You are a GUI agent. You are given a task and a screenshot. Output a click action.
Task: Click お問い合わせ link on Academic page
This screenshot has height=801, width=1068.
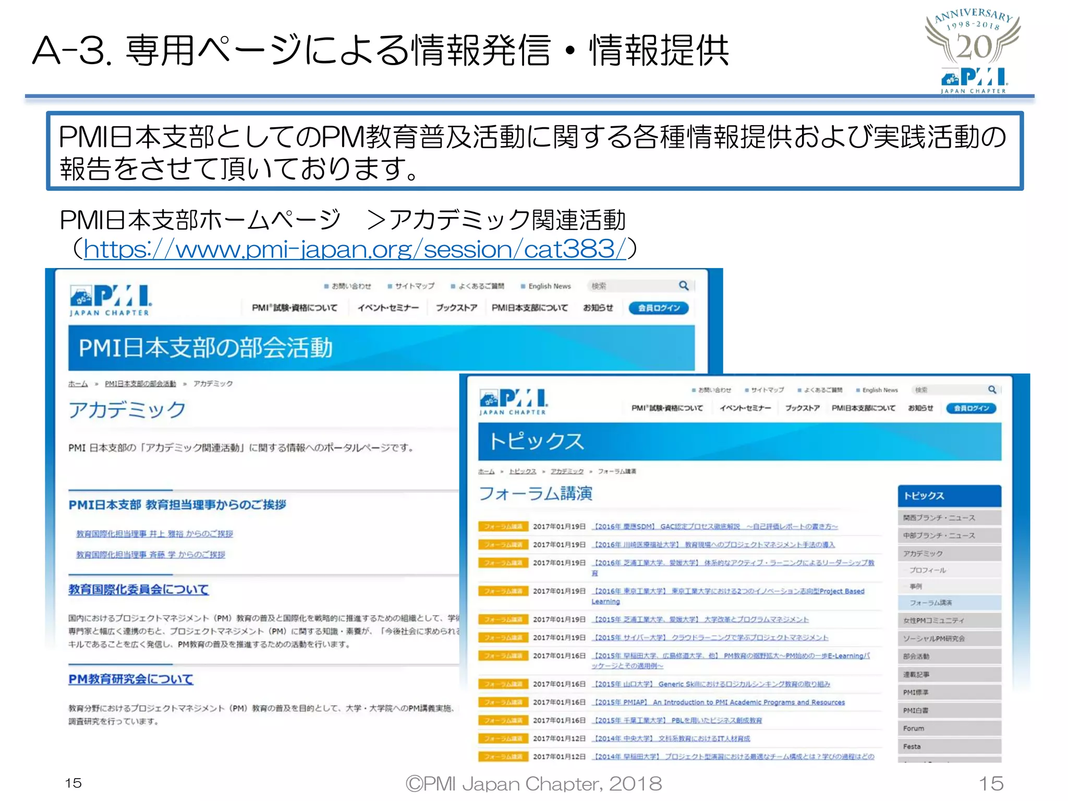[x=351, y=286]
